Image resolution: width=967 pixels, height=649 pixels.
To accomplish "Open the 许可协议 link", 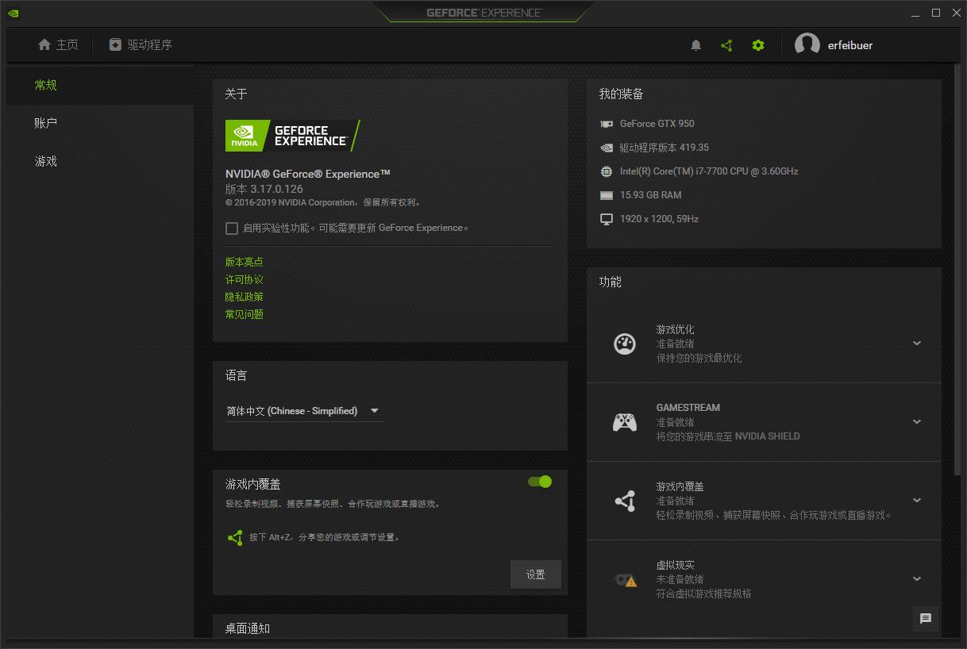I will 245,279.
